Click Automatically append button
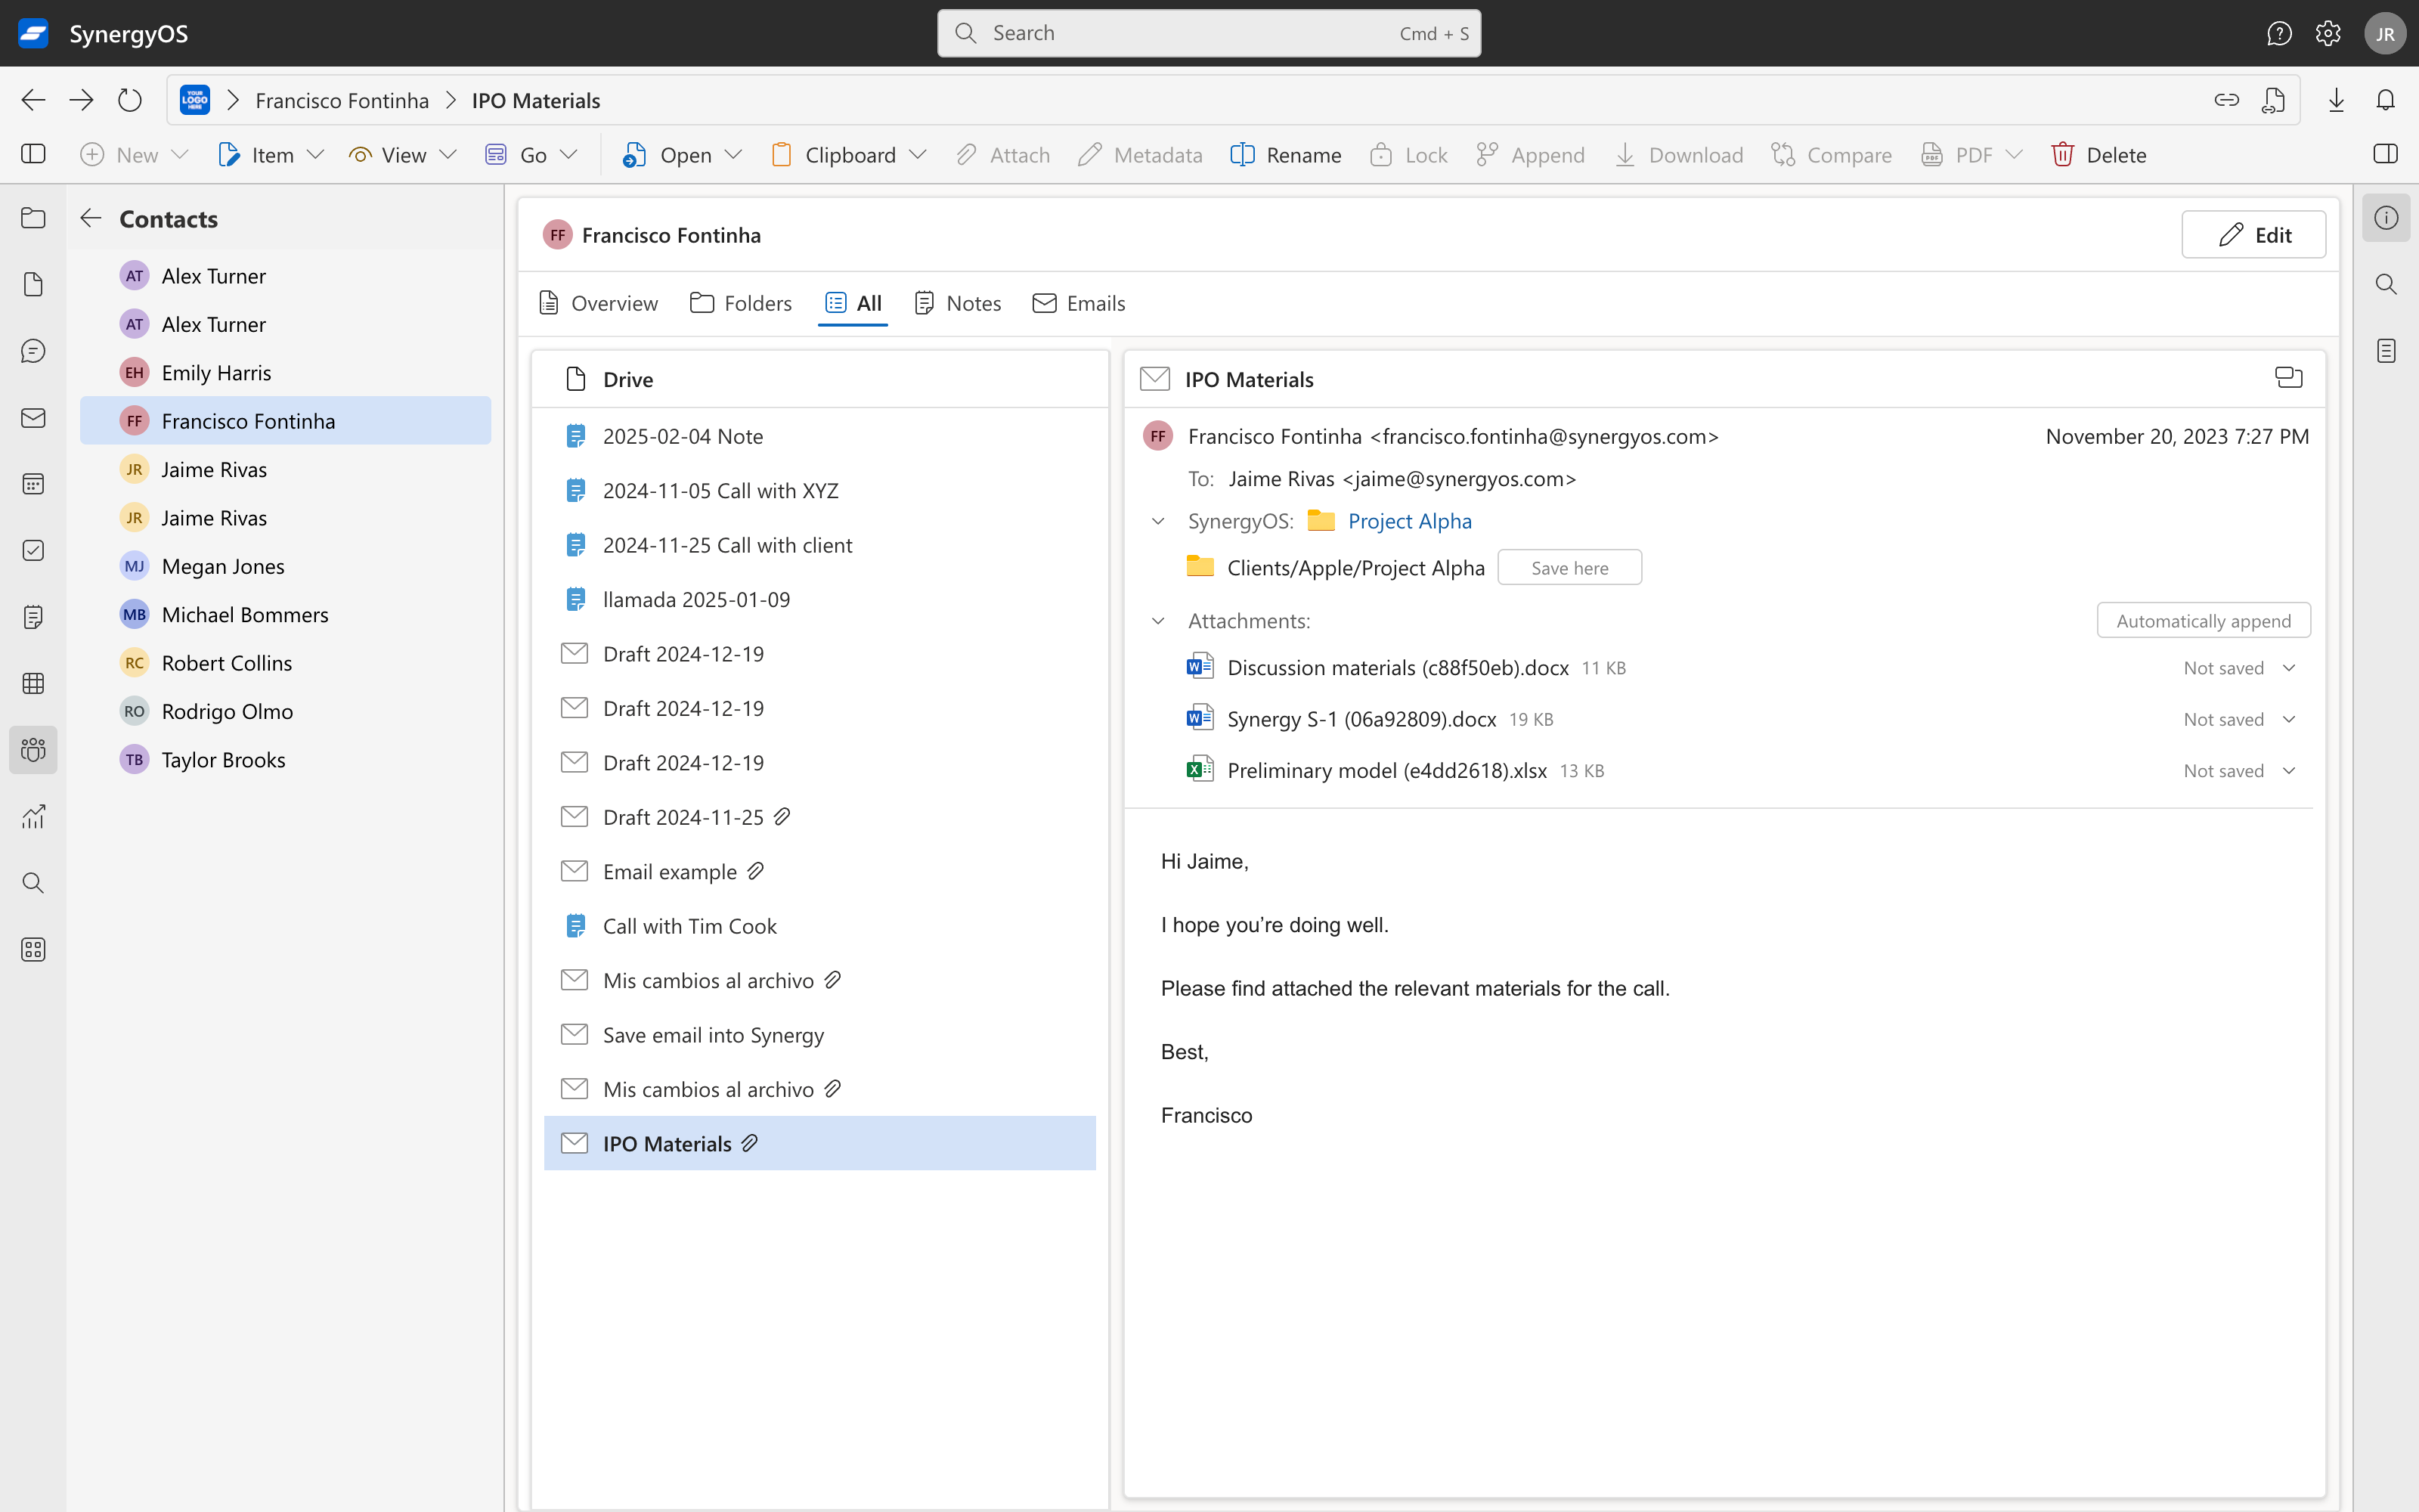 click(x=2203, y=621)
